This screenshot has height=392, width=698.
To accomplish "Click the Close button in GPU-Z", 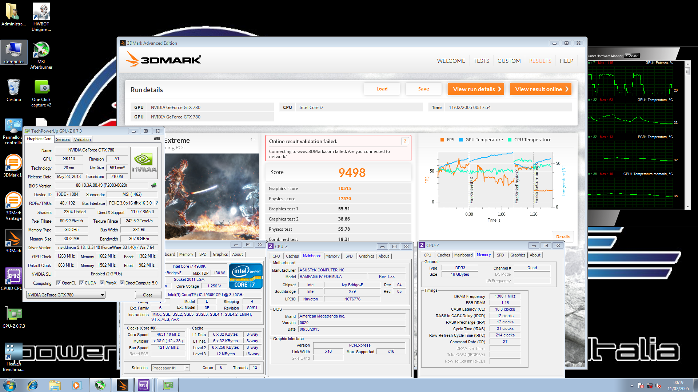I will coord(148,295).
